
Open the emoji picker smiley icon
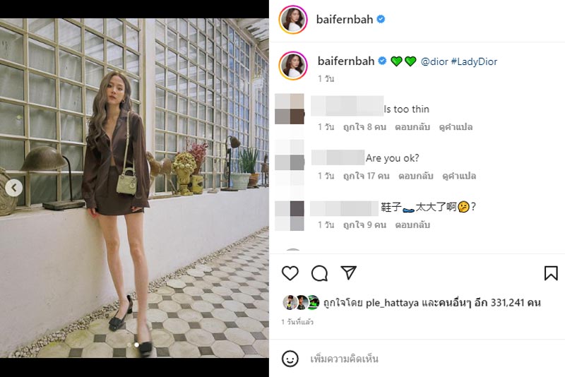[290, 359]
